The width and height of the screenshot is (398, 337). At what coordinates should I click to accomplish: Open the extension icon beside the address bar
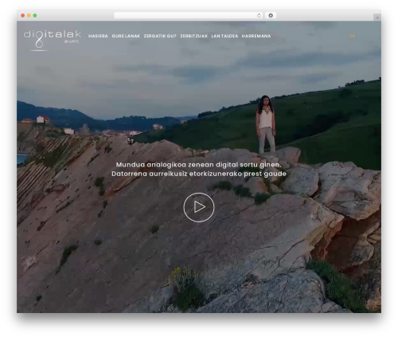271,15
